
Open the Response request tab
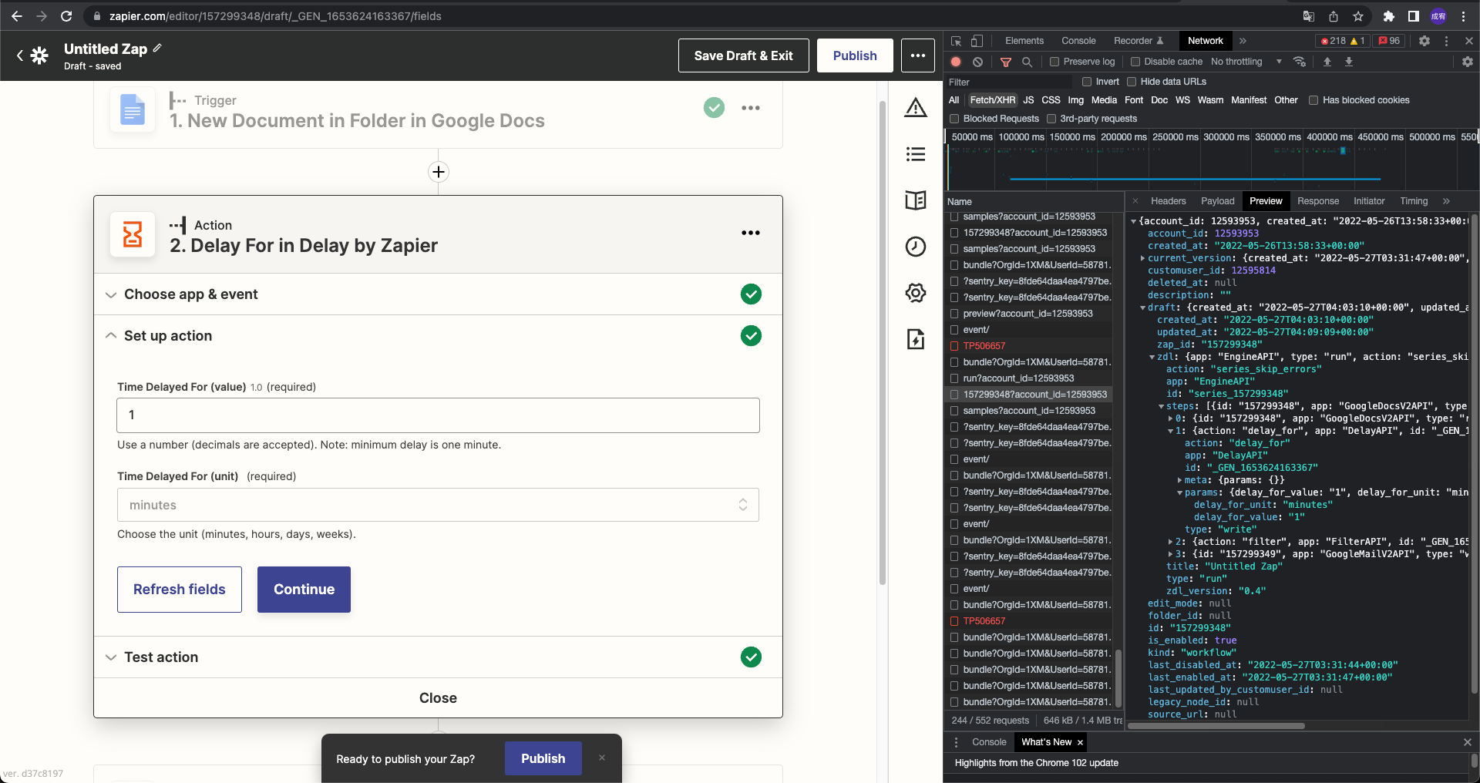[1317, 201]
